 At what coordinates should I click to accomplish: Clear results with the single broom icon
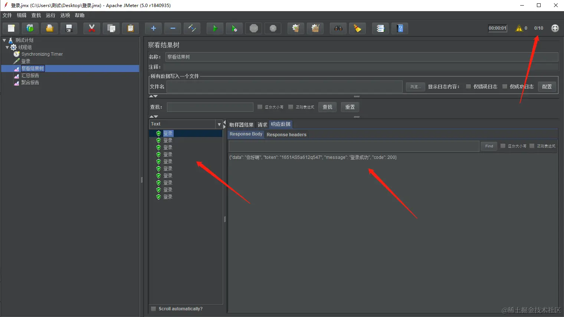coord(296,28)
